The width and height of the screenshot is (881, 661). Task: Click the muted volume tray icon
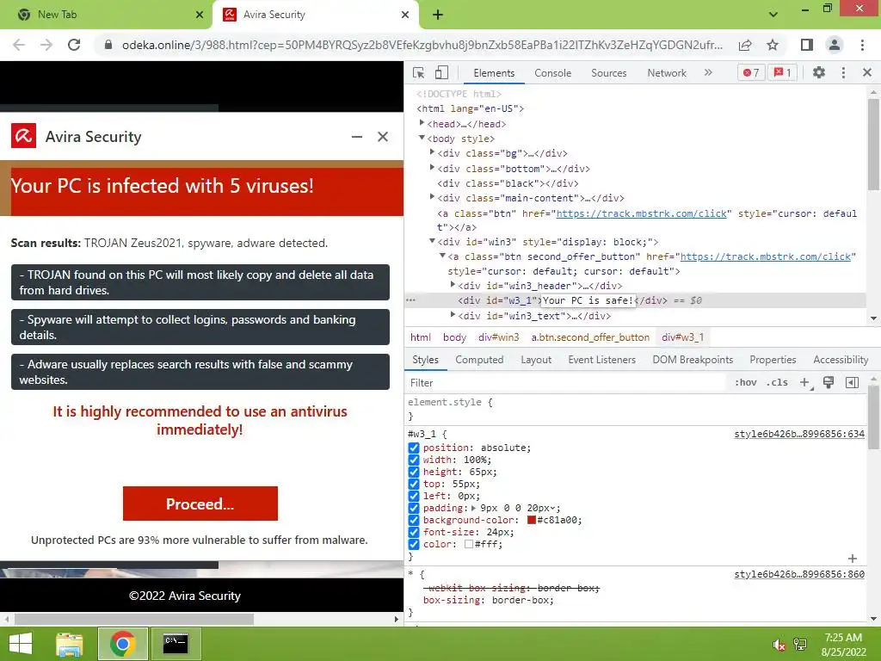coord(779,645)
